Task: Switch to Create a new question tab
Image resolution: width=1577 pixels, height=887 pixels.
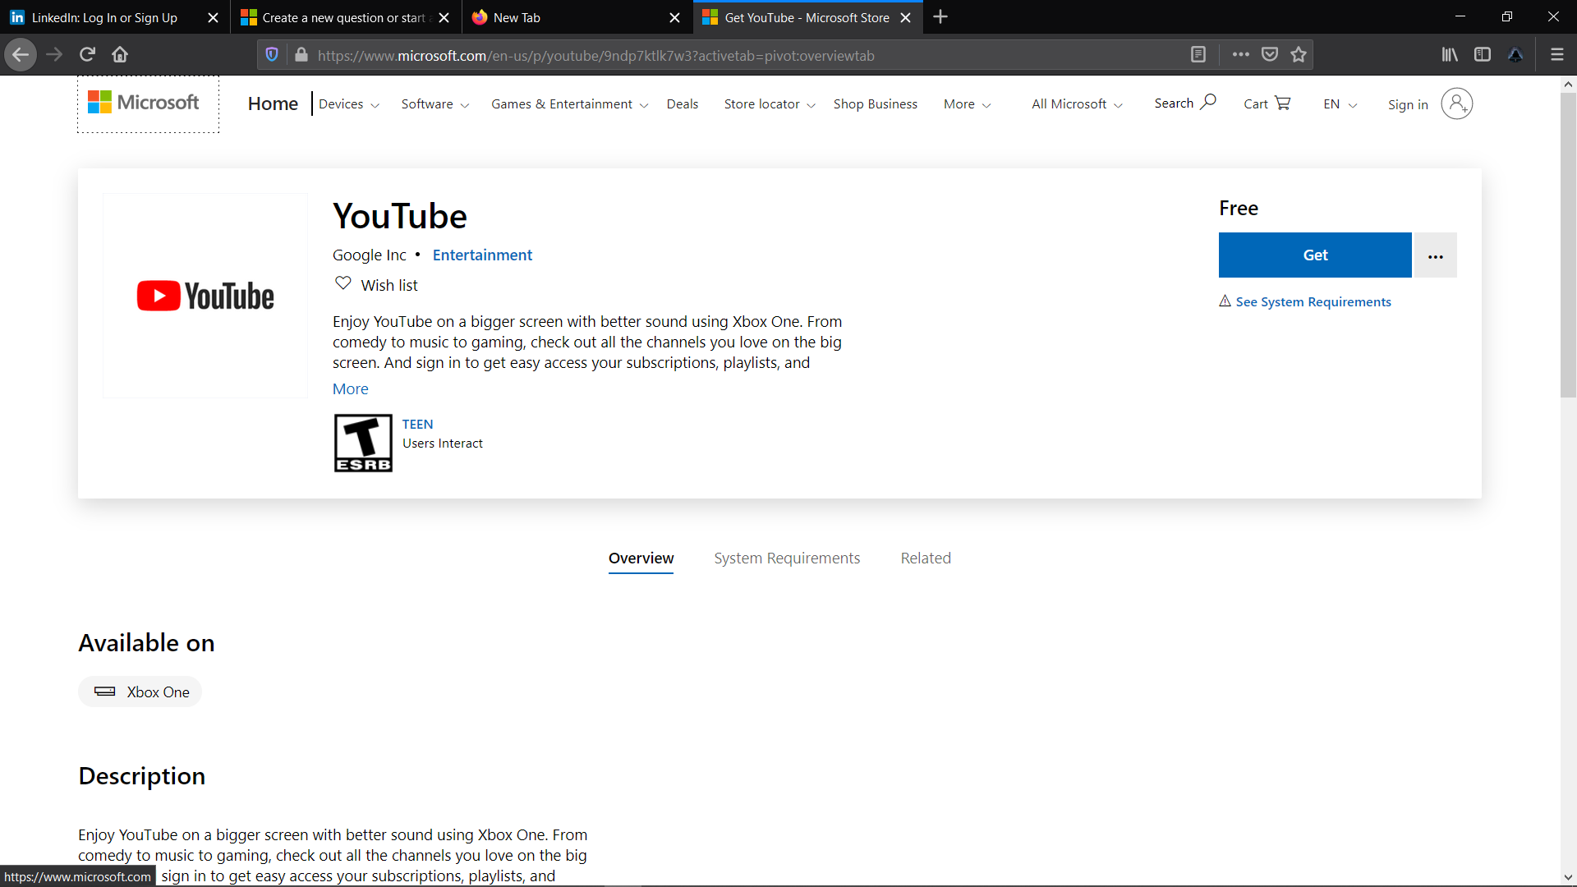Action: click(x=344, y=17)
